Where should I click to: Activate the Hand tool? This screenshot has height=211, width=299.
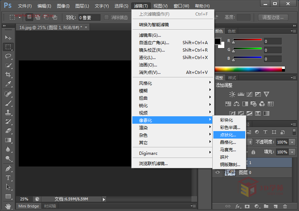(x=8, y=205)
